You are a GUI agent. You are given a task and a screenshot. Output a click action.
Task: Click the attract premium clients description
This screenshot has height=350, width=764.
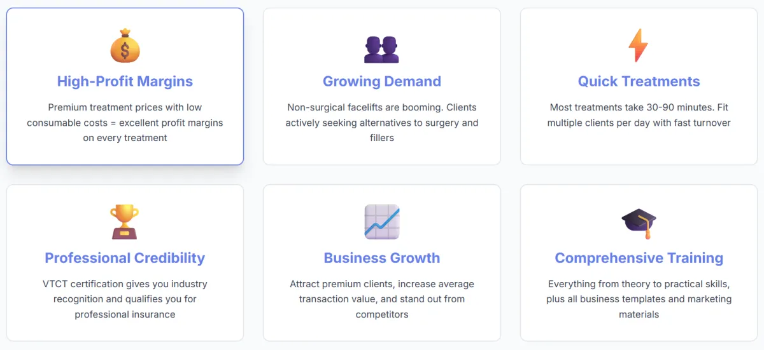tap(382, 299)
